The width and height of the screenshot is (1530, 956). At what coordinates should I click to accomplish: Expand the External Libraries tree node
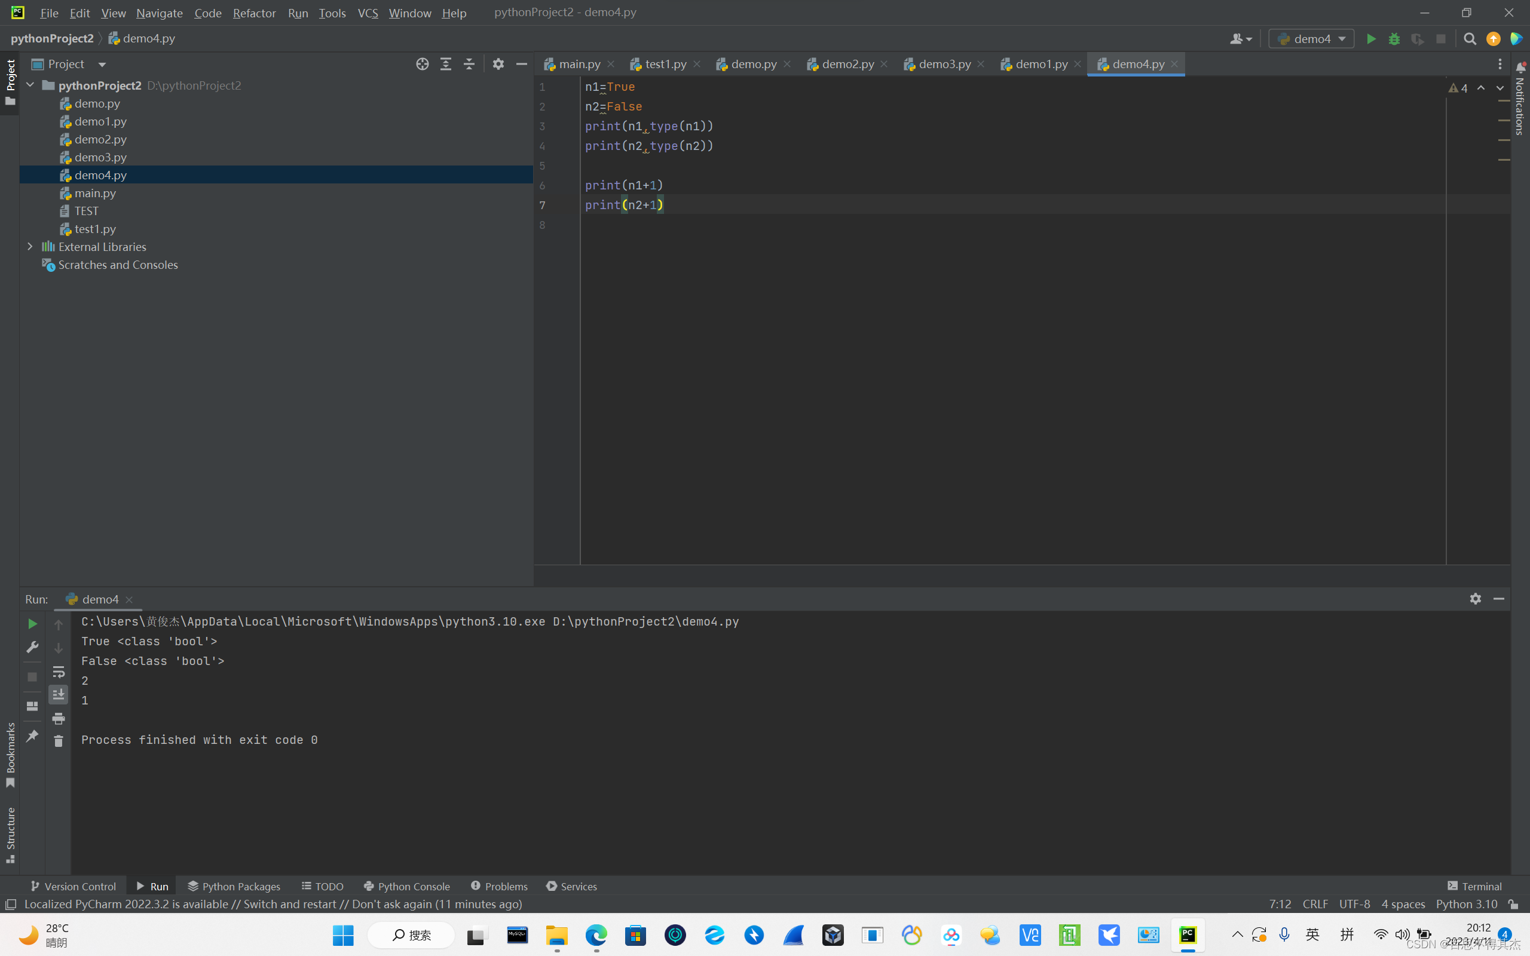pos(30,247)
